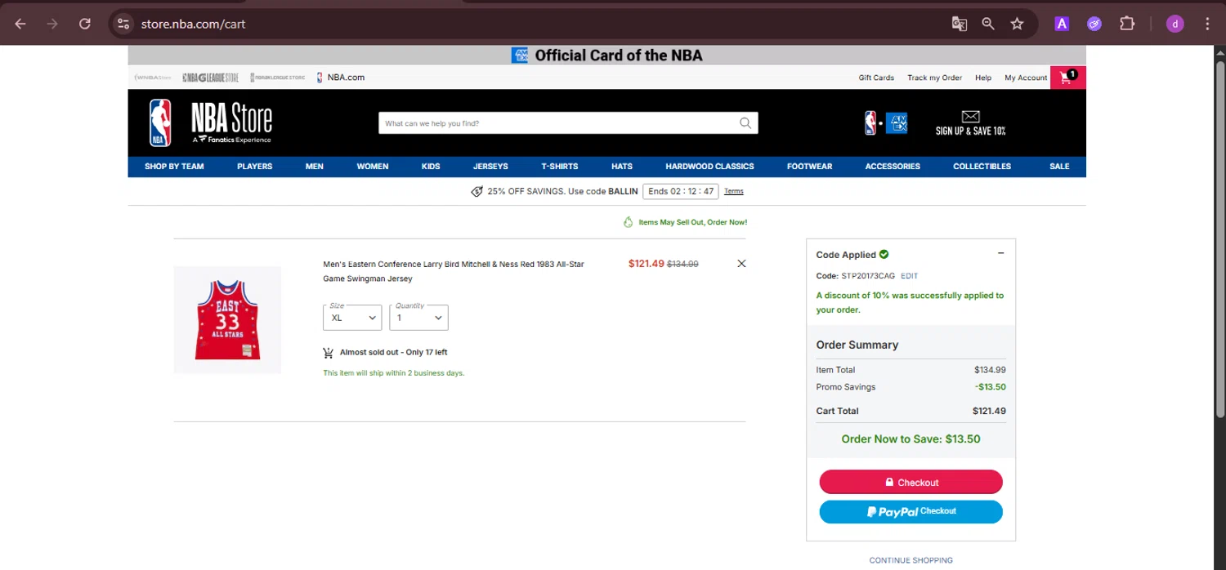Click the translate page icon
Viewport: 1226px width, 570px height.
point(960,24)
